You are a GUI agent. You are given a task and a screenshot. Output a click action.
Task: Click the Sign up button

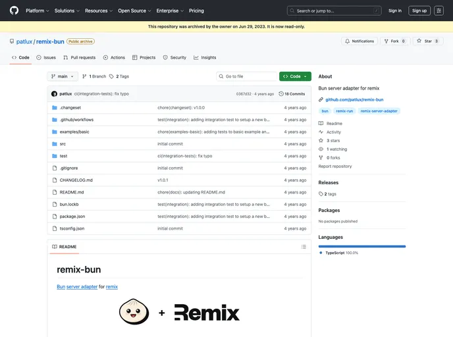(419, 11)
